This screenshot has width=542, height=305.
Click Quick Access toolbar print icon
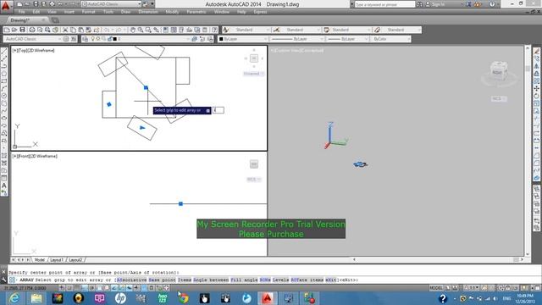click(52, 4)
